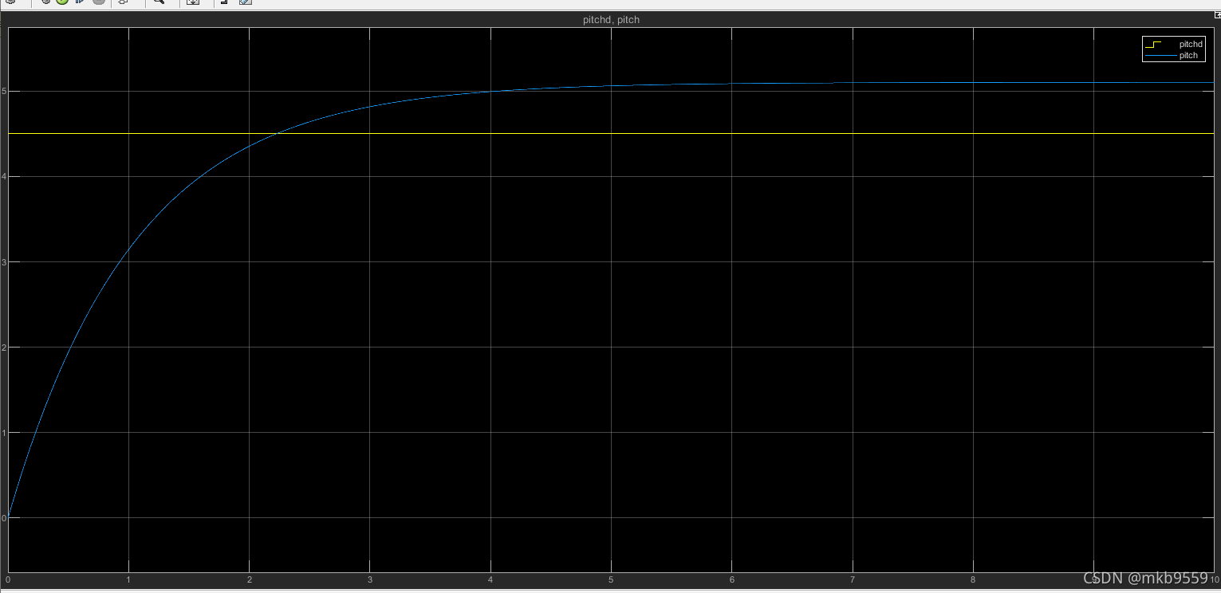Click x-axis tick label '4'
The height and width of the screenshot is (593, 1221).
[x=490, y=579]
